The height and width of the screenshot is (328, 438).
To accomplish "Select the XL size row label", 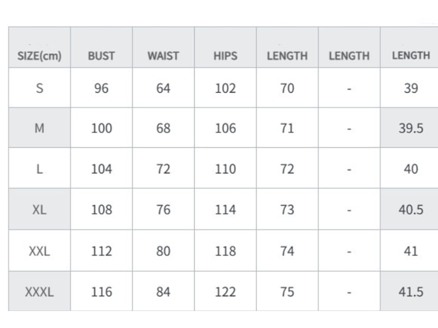I will [x=39, y=210].
